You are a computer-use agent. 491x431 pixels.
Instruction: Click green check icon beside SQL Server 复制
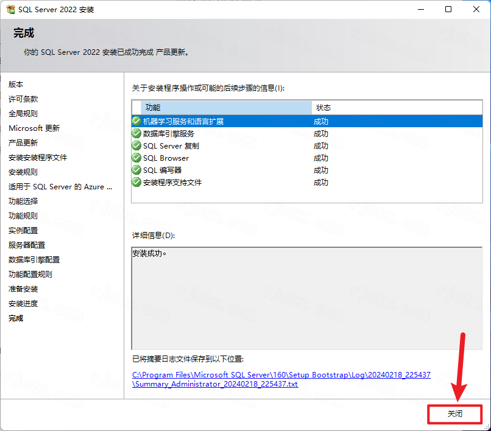pyautogui.click(x=136, y=145)
